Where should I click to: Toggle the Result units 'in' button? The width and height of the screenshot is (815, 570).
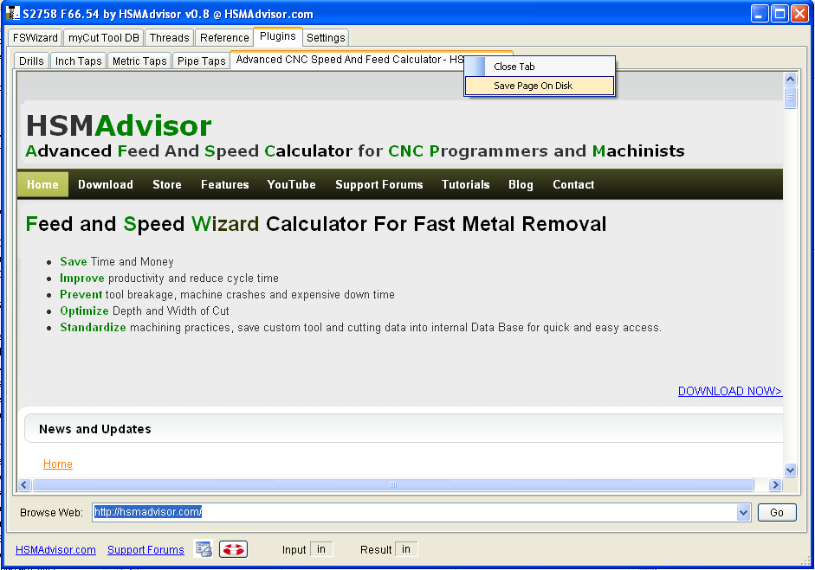click(406, 549)
